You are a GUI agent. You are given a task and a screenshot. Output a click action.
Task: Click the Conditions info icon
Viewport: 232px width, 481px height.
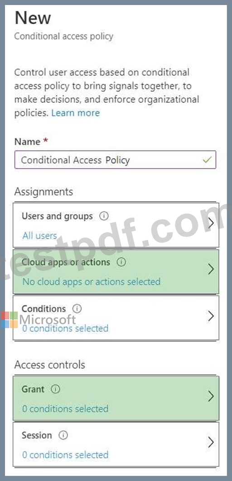coord(77,309)
